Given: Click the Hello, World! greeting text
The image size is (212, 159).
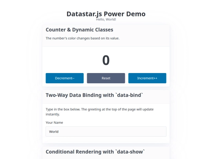Looking at the screenshot, I should point(106,20).
